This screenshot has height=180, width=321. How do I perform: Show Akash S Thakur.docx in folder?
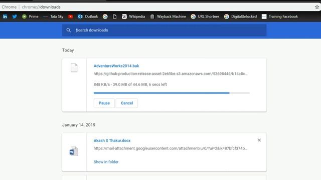[106, 162]
